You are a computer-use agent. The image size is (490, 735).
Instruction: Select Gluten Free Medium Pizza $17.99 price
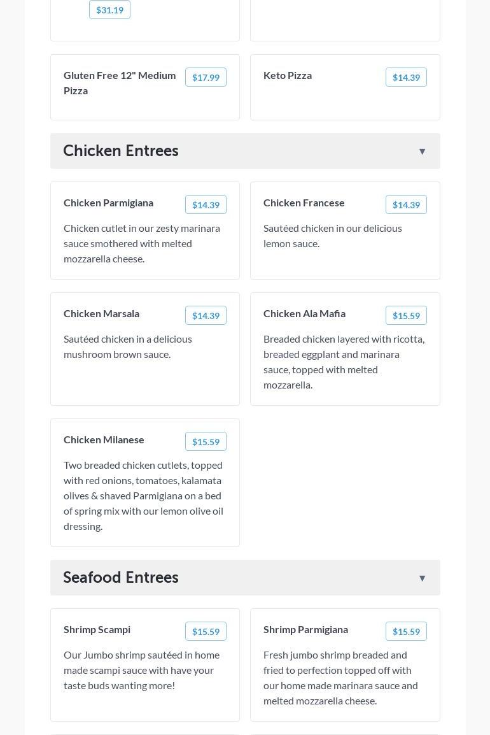click(x=206, y=77)
